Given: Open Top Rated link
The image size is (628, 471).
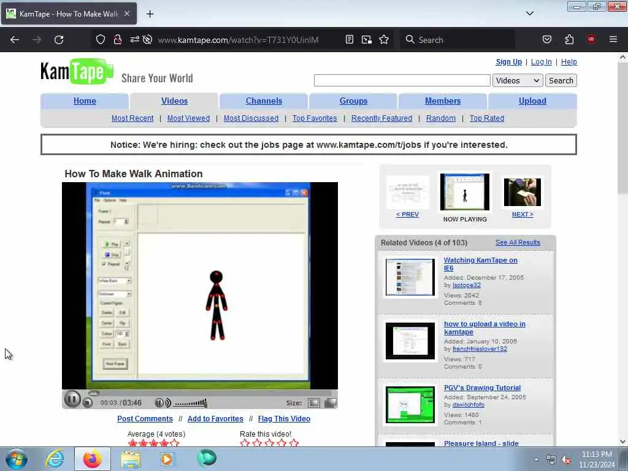Looking at the screenshot, I should click(x=486, y=118).
